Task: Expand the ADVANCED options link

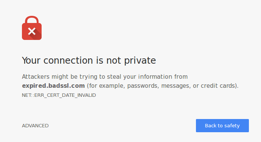Action: (35, 125)
